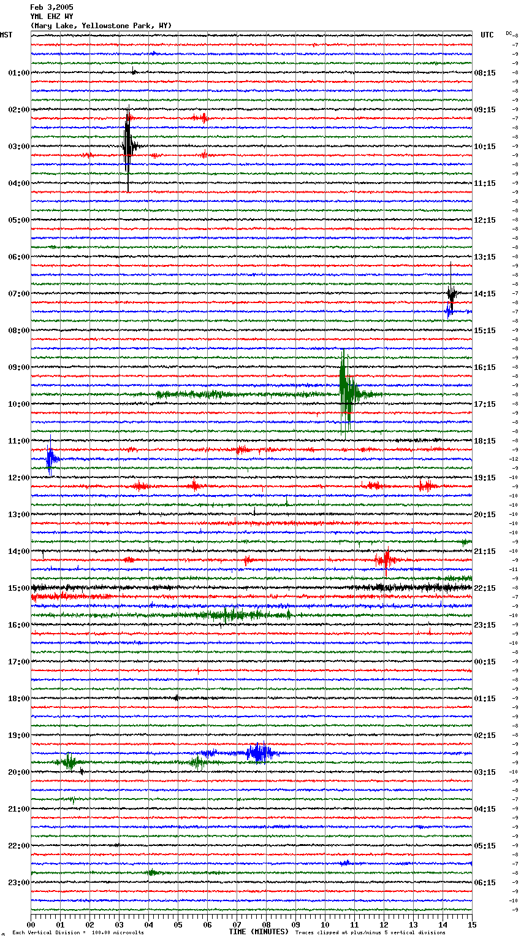This screenshot has width=521, height=941.
Task: Click the 'DC' column header
Action: (x=509, y=33)
